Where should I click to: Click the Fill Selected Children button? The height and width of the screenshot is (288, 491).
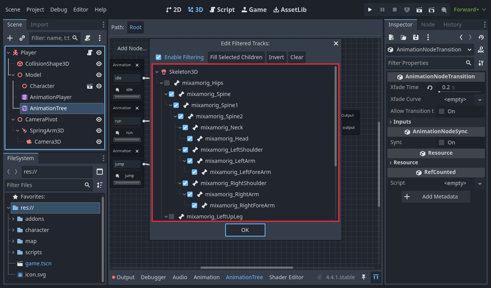coord(236,57)
